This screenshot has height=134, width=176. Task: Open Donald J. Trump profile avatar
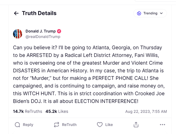point(18,34)
